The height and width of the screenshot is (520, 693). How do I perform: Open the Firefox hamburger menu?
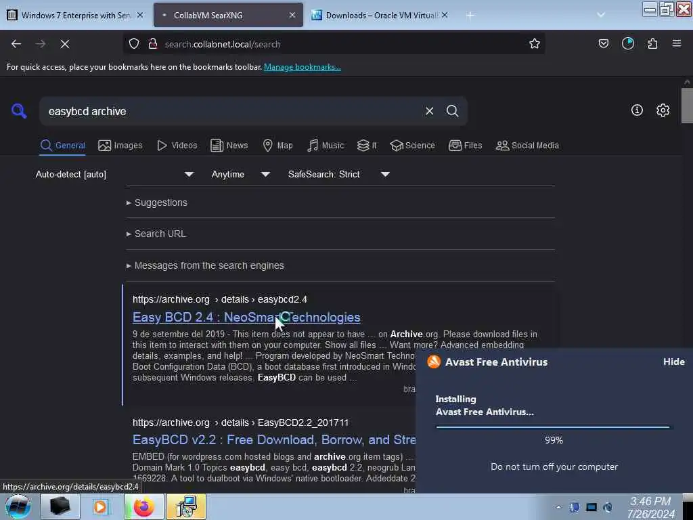click(x=677, y=44)
